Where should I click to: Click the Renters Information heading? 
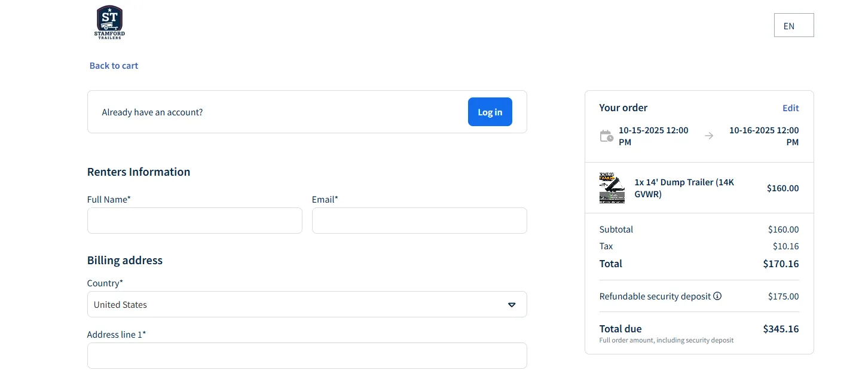coord(139,172)
